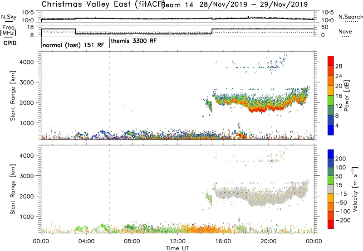Image resolution: width=363 pixels, height=251 pixels.
Task: Click "Slant Range [km]" label of power panel
Action: click(x=13, y=96)
